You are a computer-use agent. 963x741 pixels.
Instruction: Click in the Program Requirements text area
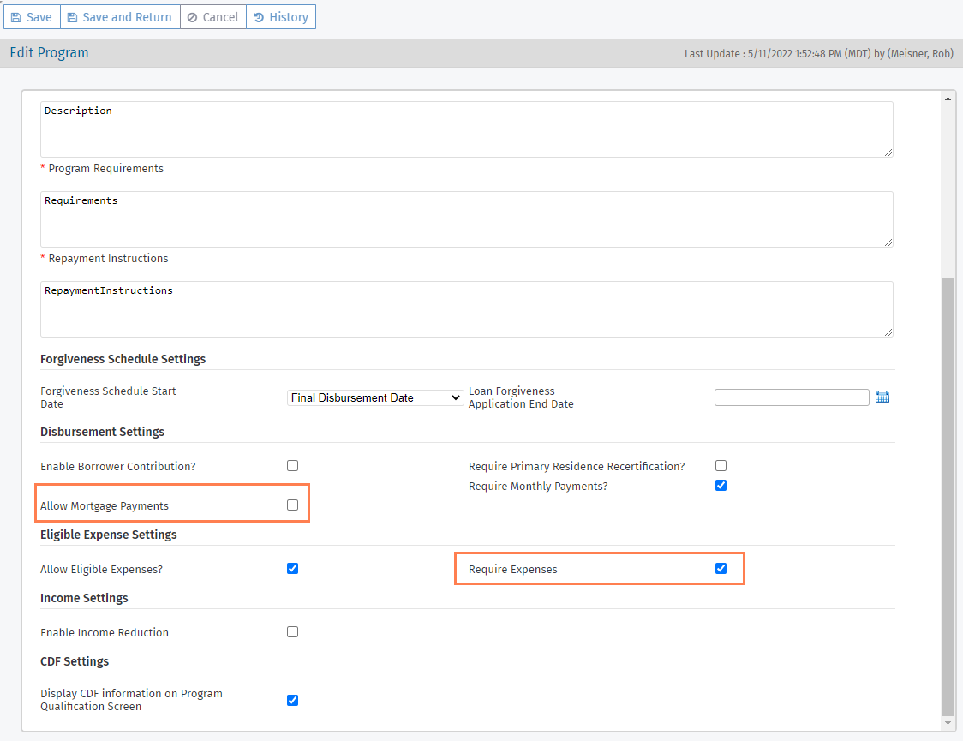pos(466,219)
